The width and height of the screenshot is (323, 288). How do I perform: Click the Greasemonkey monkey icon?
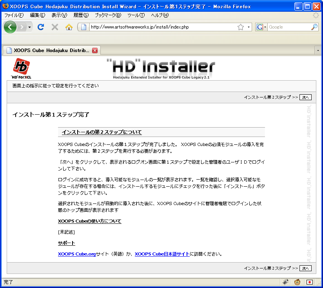(298, 282)
